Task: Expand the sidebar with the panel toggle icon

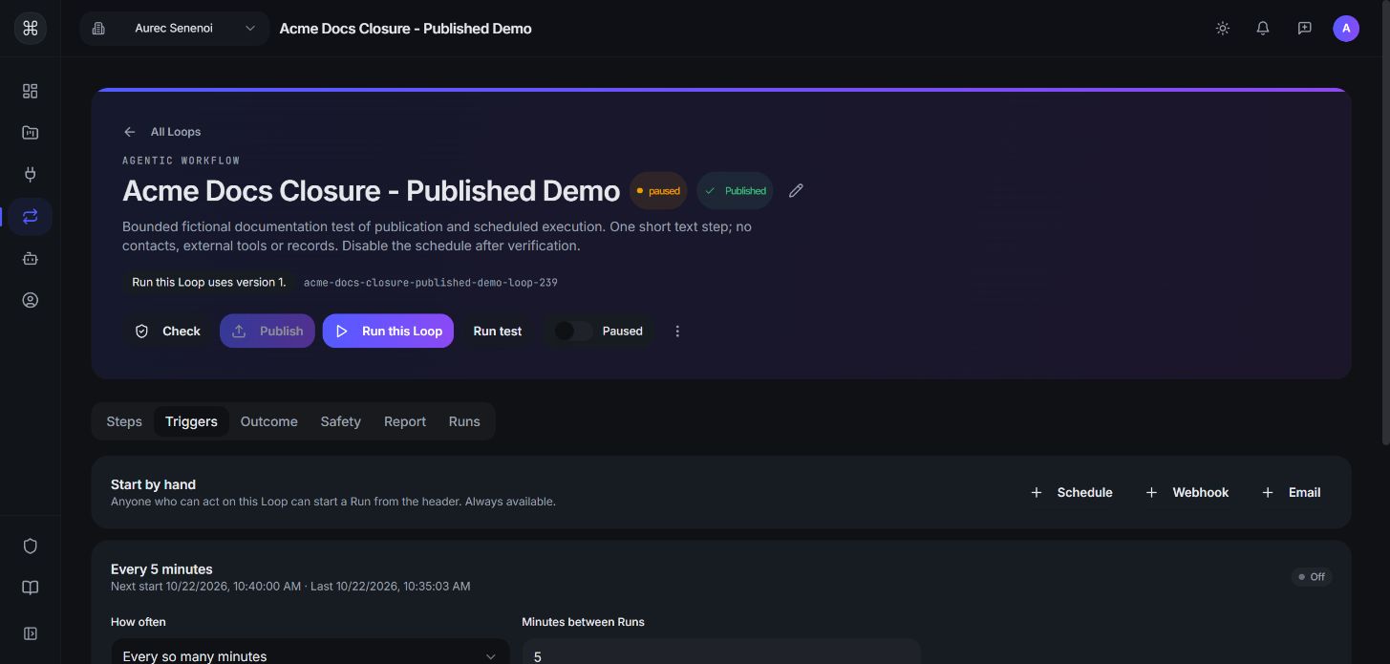Action: coord(31,632)
